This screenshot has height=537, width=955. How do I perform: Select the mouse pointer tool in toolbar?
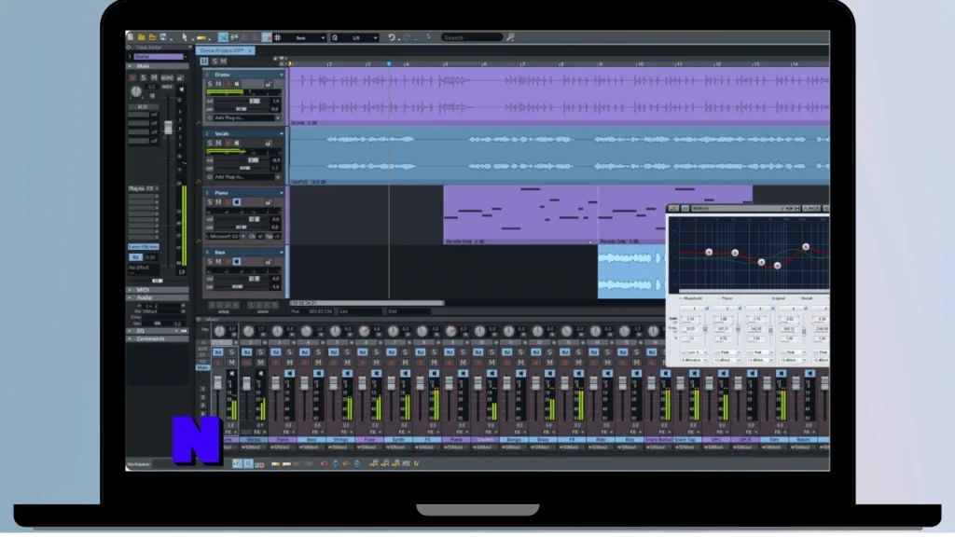[x=185, y=37]
